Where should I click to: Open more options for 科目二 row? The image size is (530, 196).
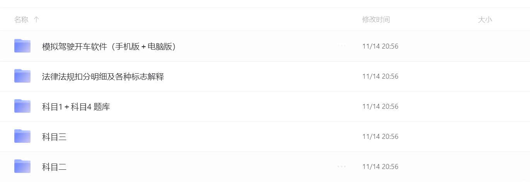(x=341, y=167)
